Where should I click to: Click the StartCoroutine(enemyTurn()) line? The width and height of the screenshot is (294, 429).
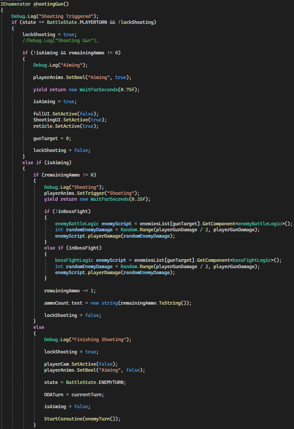(x=82, y=419)
